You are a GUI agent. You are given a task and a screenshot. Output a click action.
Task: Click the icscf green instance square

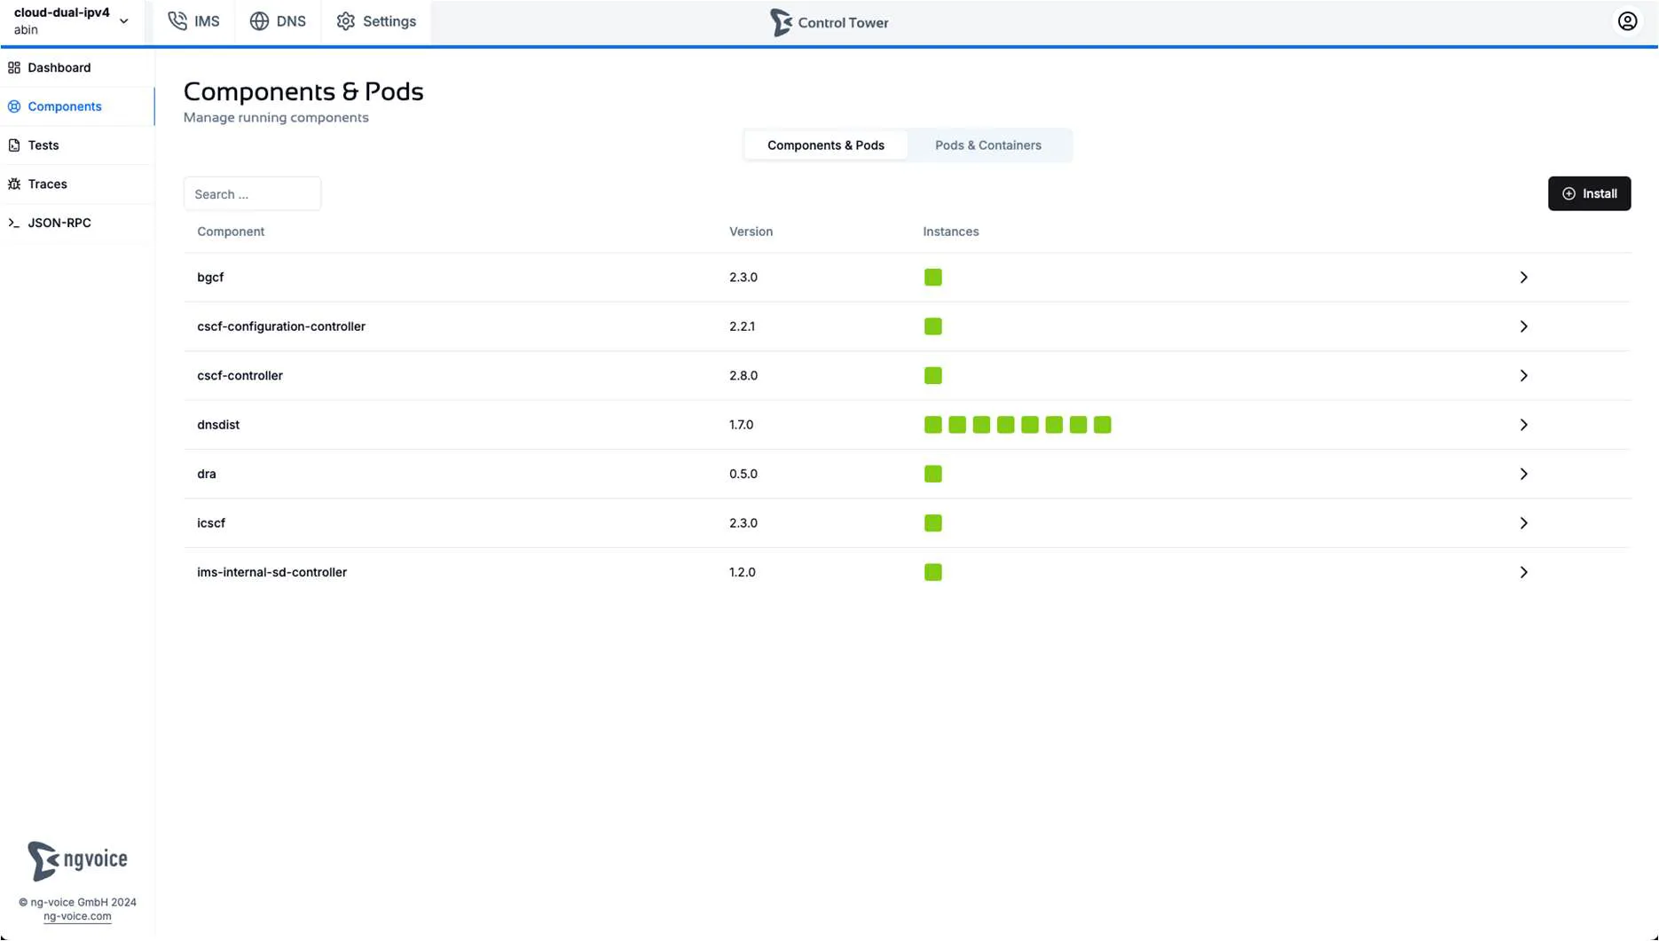click(x=932, y=523)
